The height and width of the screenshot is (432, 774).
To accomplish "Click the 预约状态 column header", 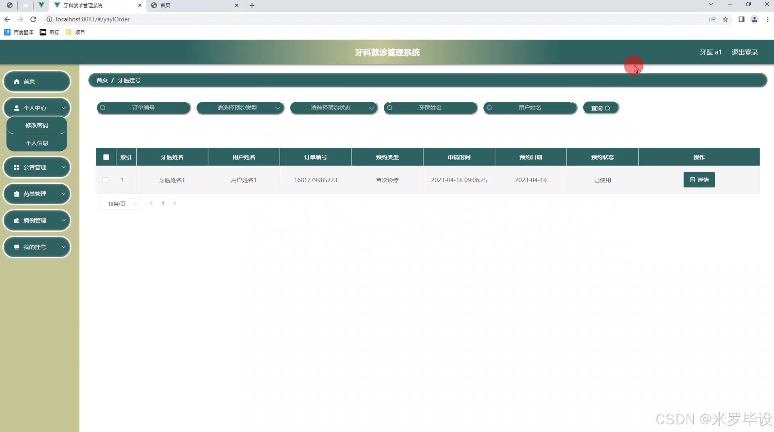I will pyautogui.click(x=602, y=157).
